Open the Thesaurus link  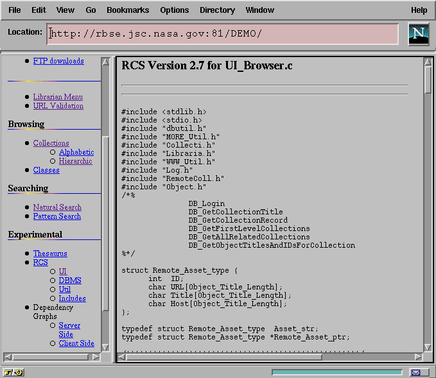tap(50, 253)
